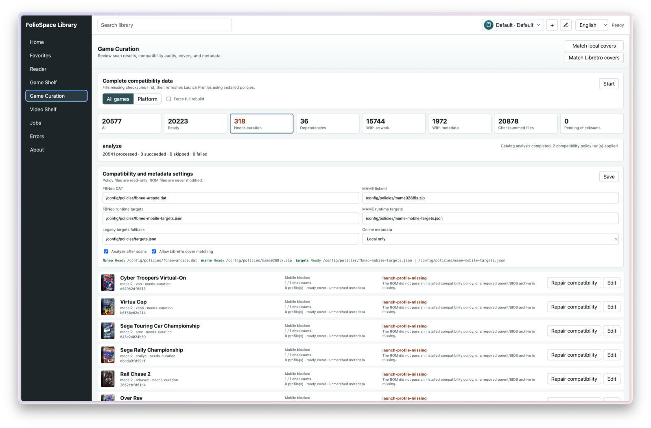Click Legacy targets fallback field
Screen dimensions: 651x428
(231, 239)
